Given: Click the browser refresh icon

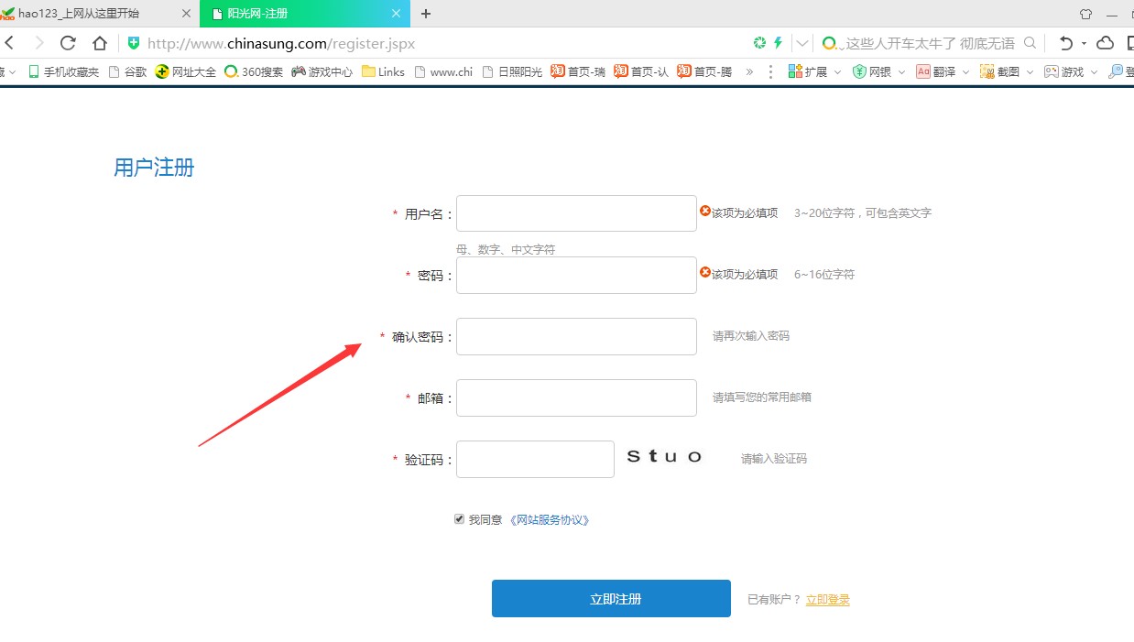Looking at the screenshot, I should [68, 43].
